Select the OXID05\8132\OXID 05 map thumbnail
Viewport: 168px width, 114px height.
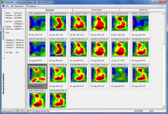coord(99,49)
